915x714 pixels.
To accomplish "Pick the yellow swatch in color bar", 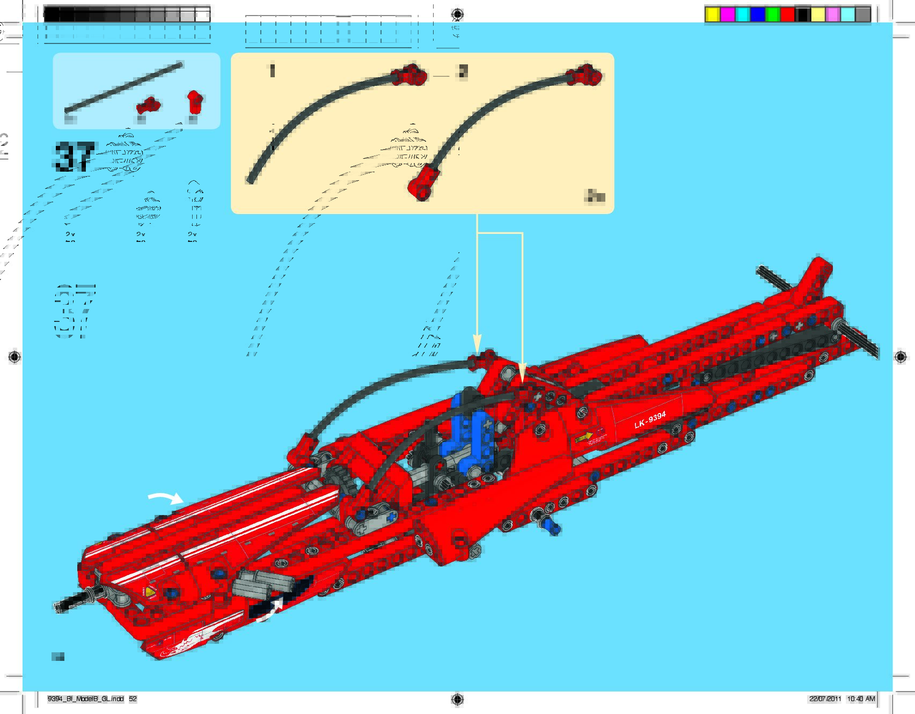I will [x=712, y=14].
